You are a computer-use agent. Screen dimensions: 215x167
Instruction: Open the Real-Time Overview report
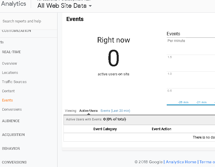(9, 64)
